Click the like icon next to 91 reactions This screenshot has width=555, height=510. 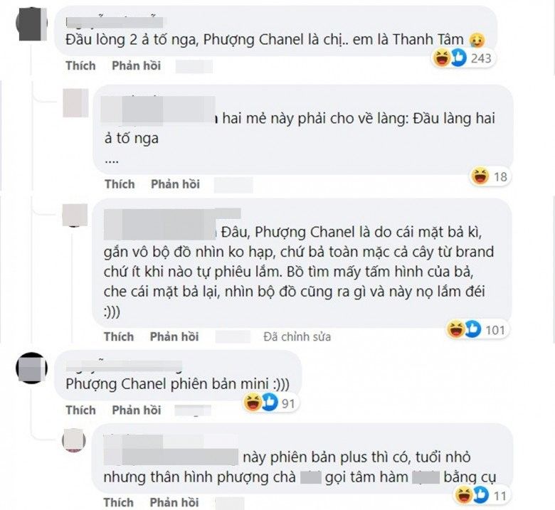270,403
